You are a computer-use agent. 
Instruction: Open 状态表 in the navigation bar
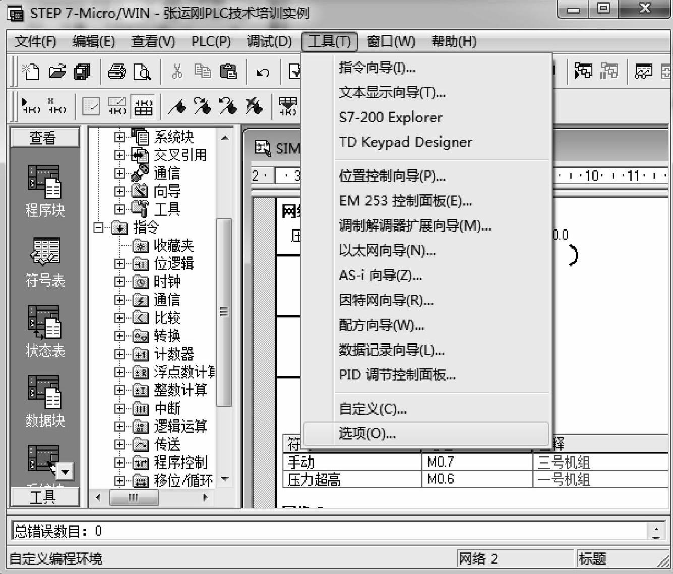[45, 332]
